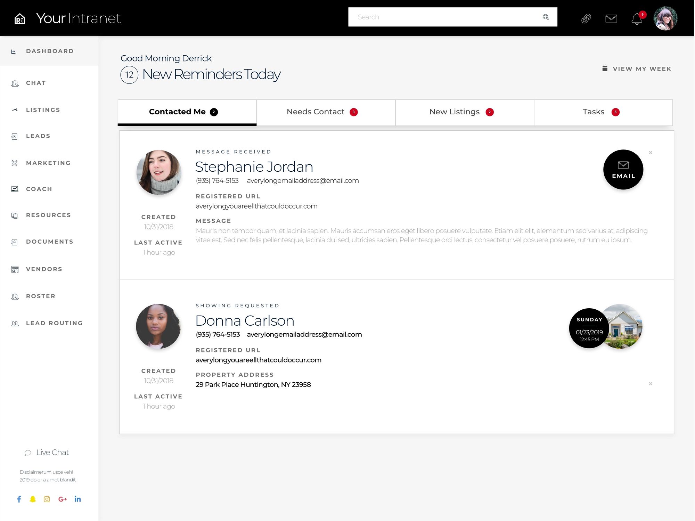Open Lead Routing in sidebar
Image resolution: width=695 pixels, height=521 pixels.
pyautogui.click(x=54, y=323)
